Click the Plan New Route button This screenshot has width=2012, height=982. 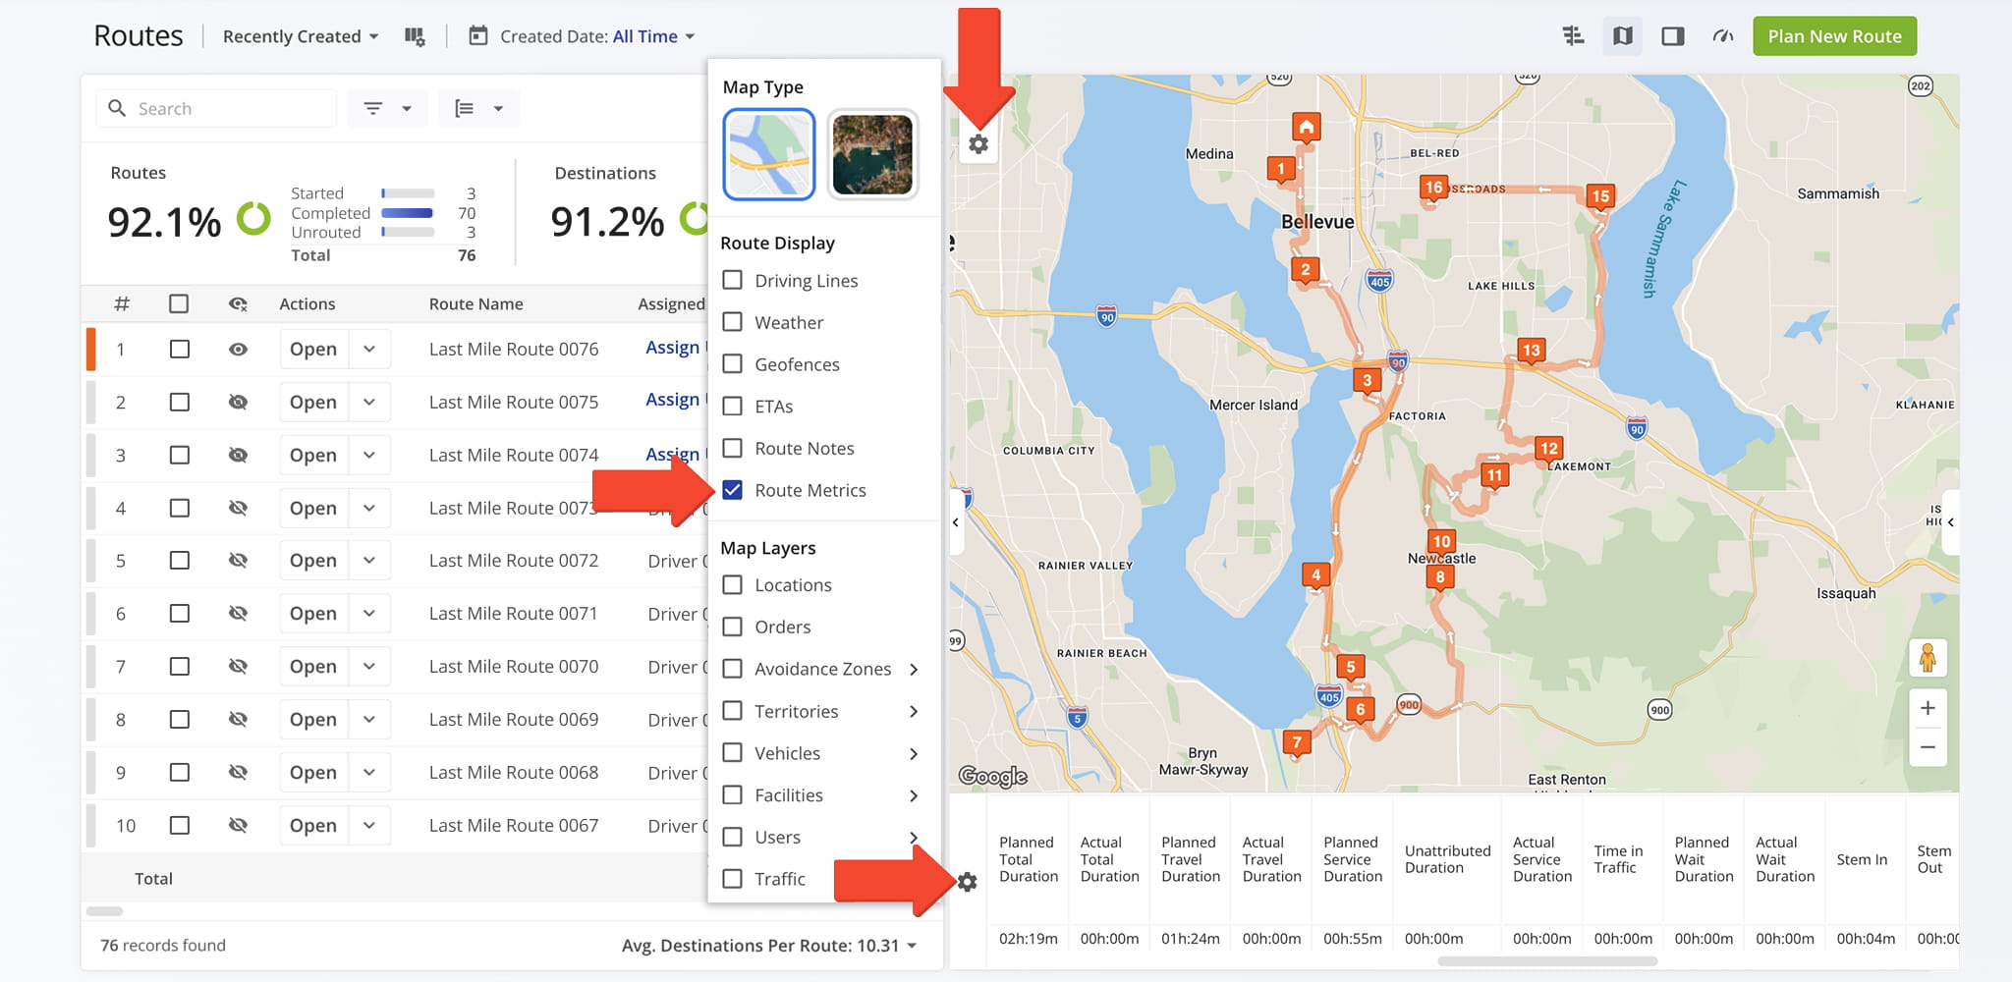(x=1834, y=36)
